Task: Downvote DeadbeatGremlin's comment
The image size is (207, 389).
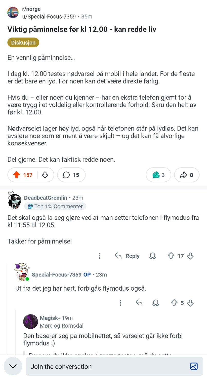Action: tap(190, 256)
